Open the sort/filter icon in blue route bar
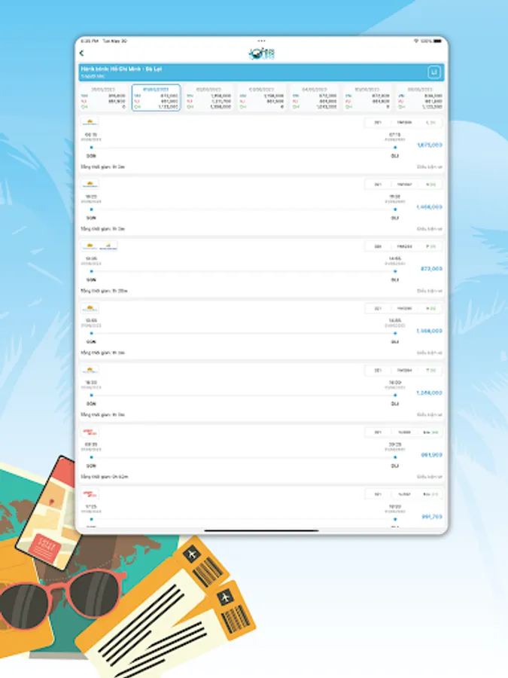The image size is (508, 678). click(x=434, y=72)
